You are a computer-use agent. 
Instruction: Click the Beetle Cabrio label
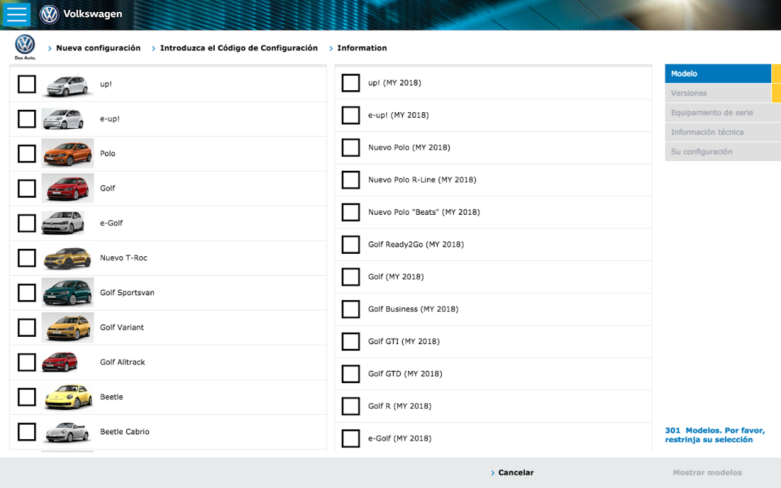pyautogui.click(x=124, y=432)
